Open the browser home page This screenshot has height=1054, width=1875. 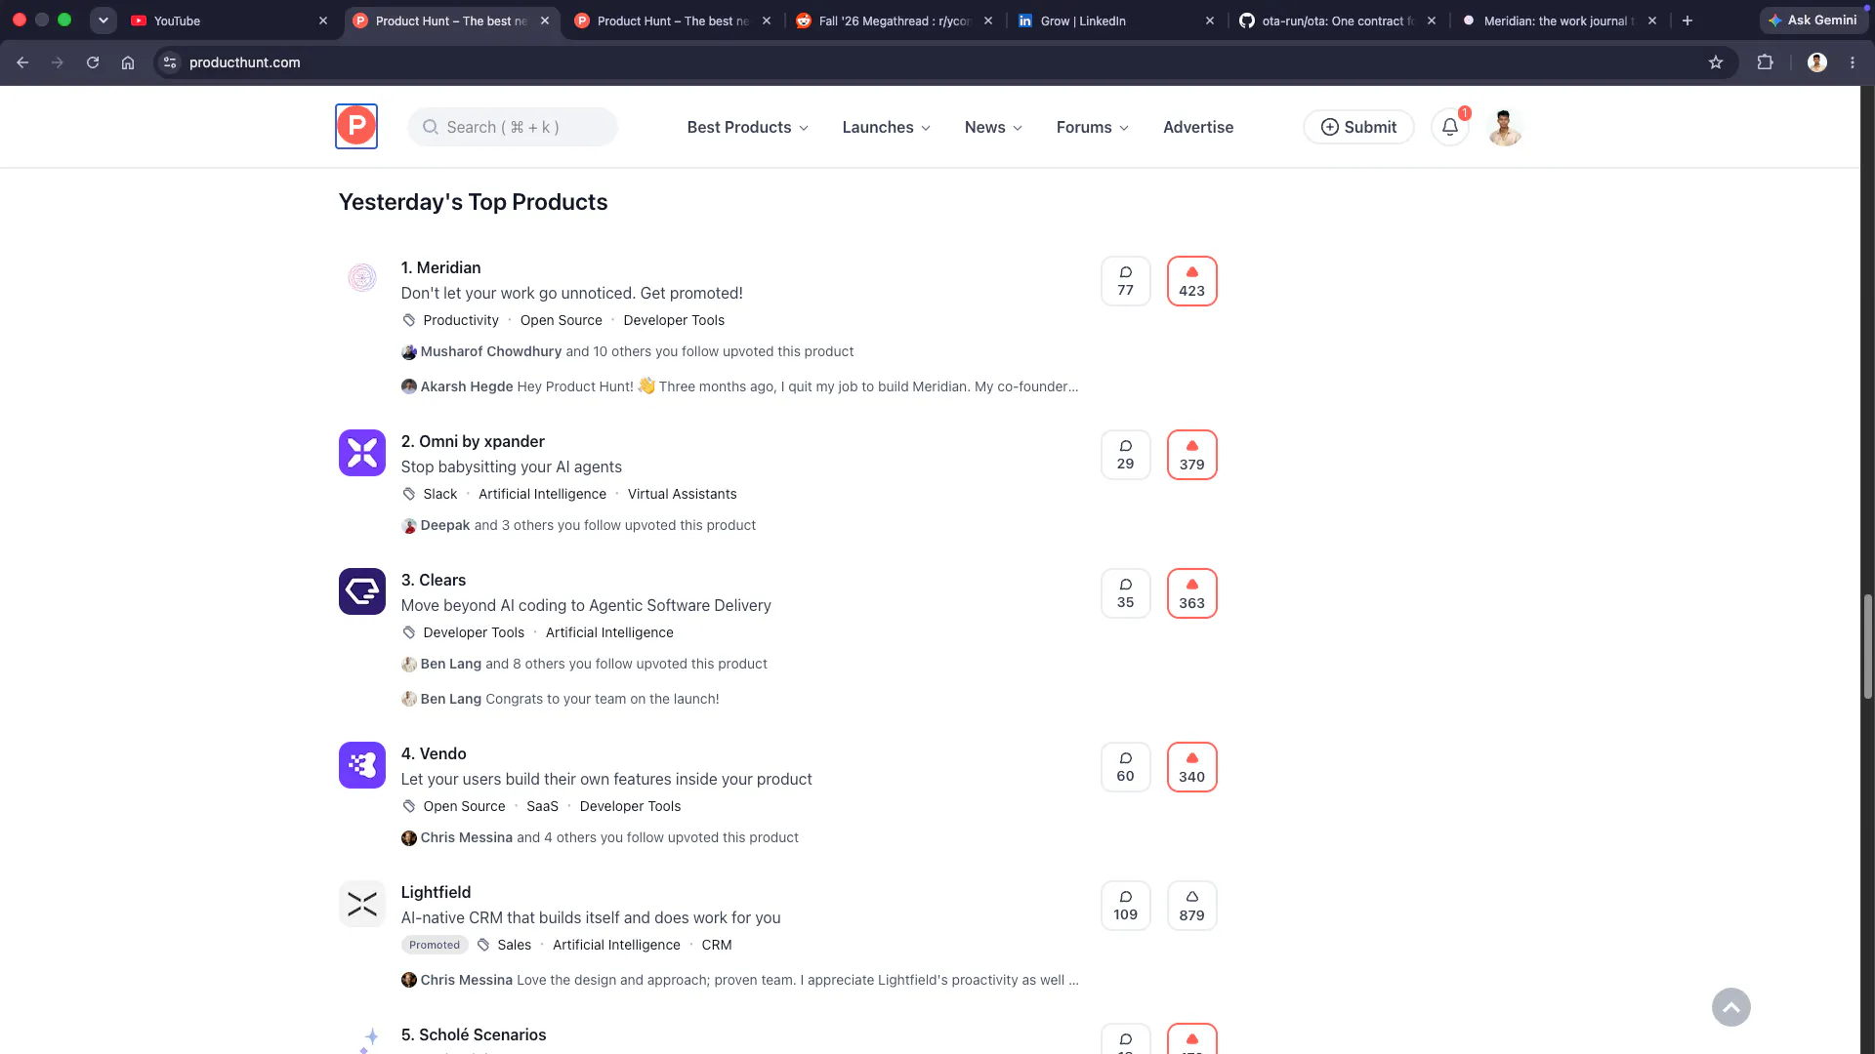click(128, 62)
